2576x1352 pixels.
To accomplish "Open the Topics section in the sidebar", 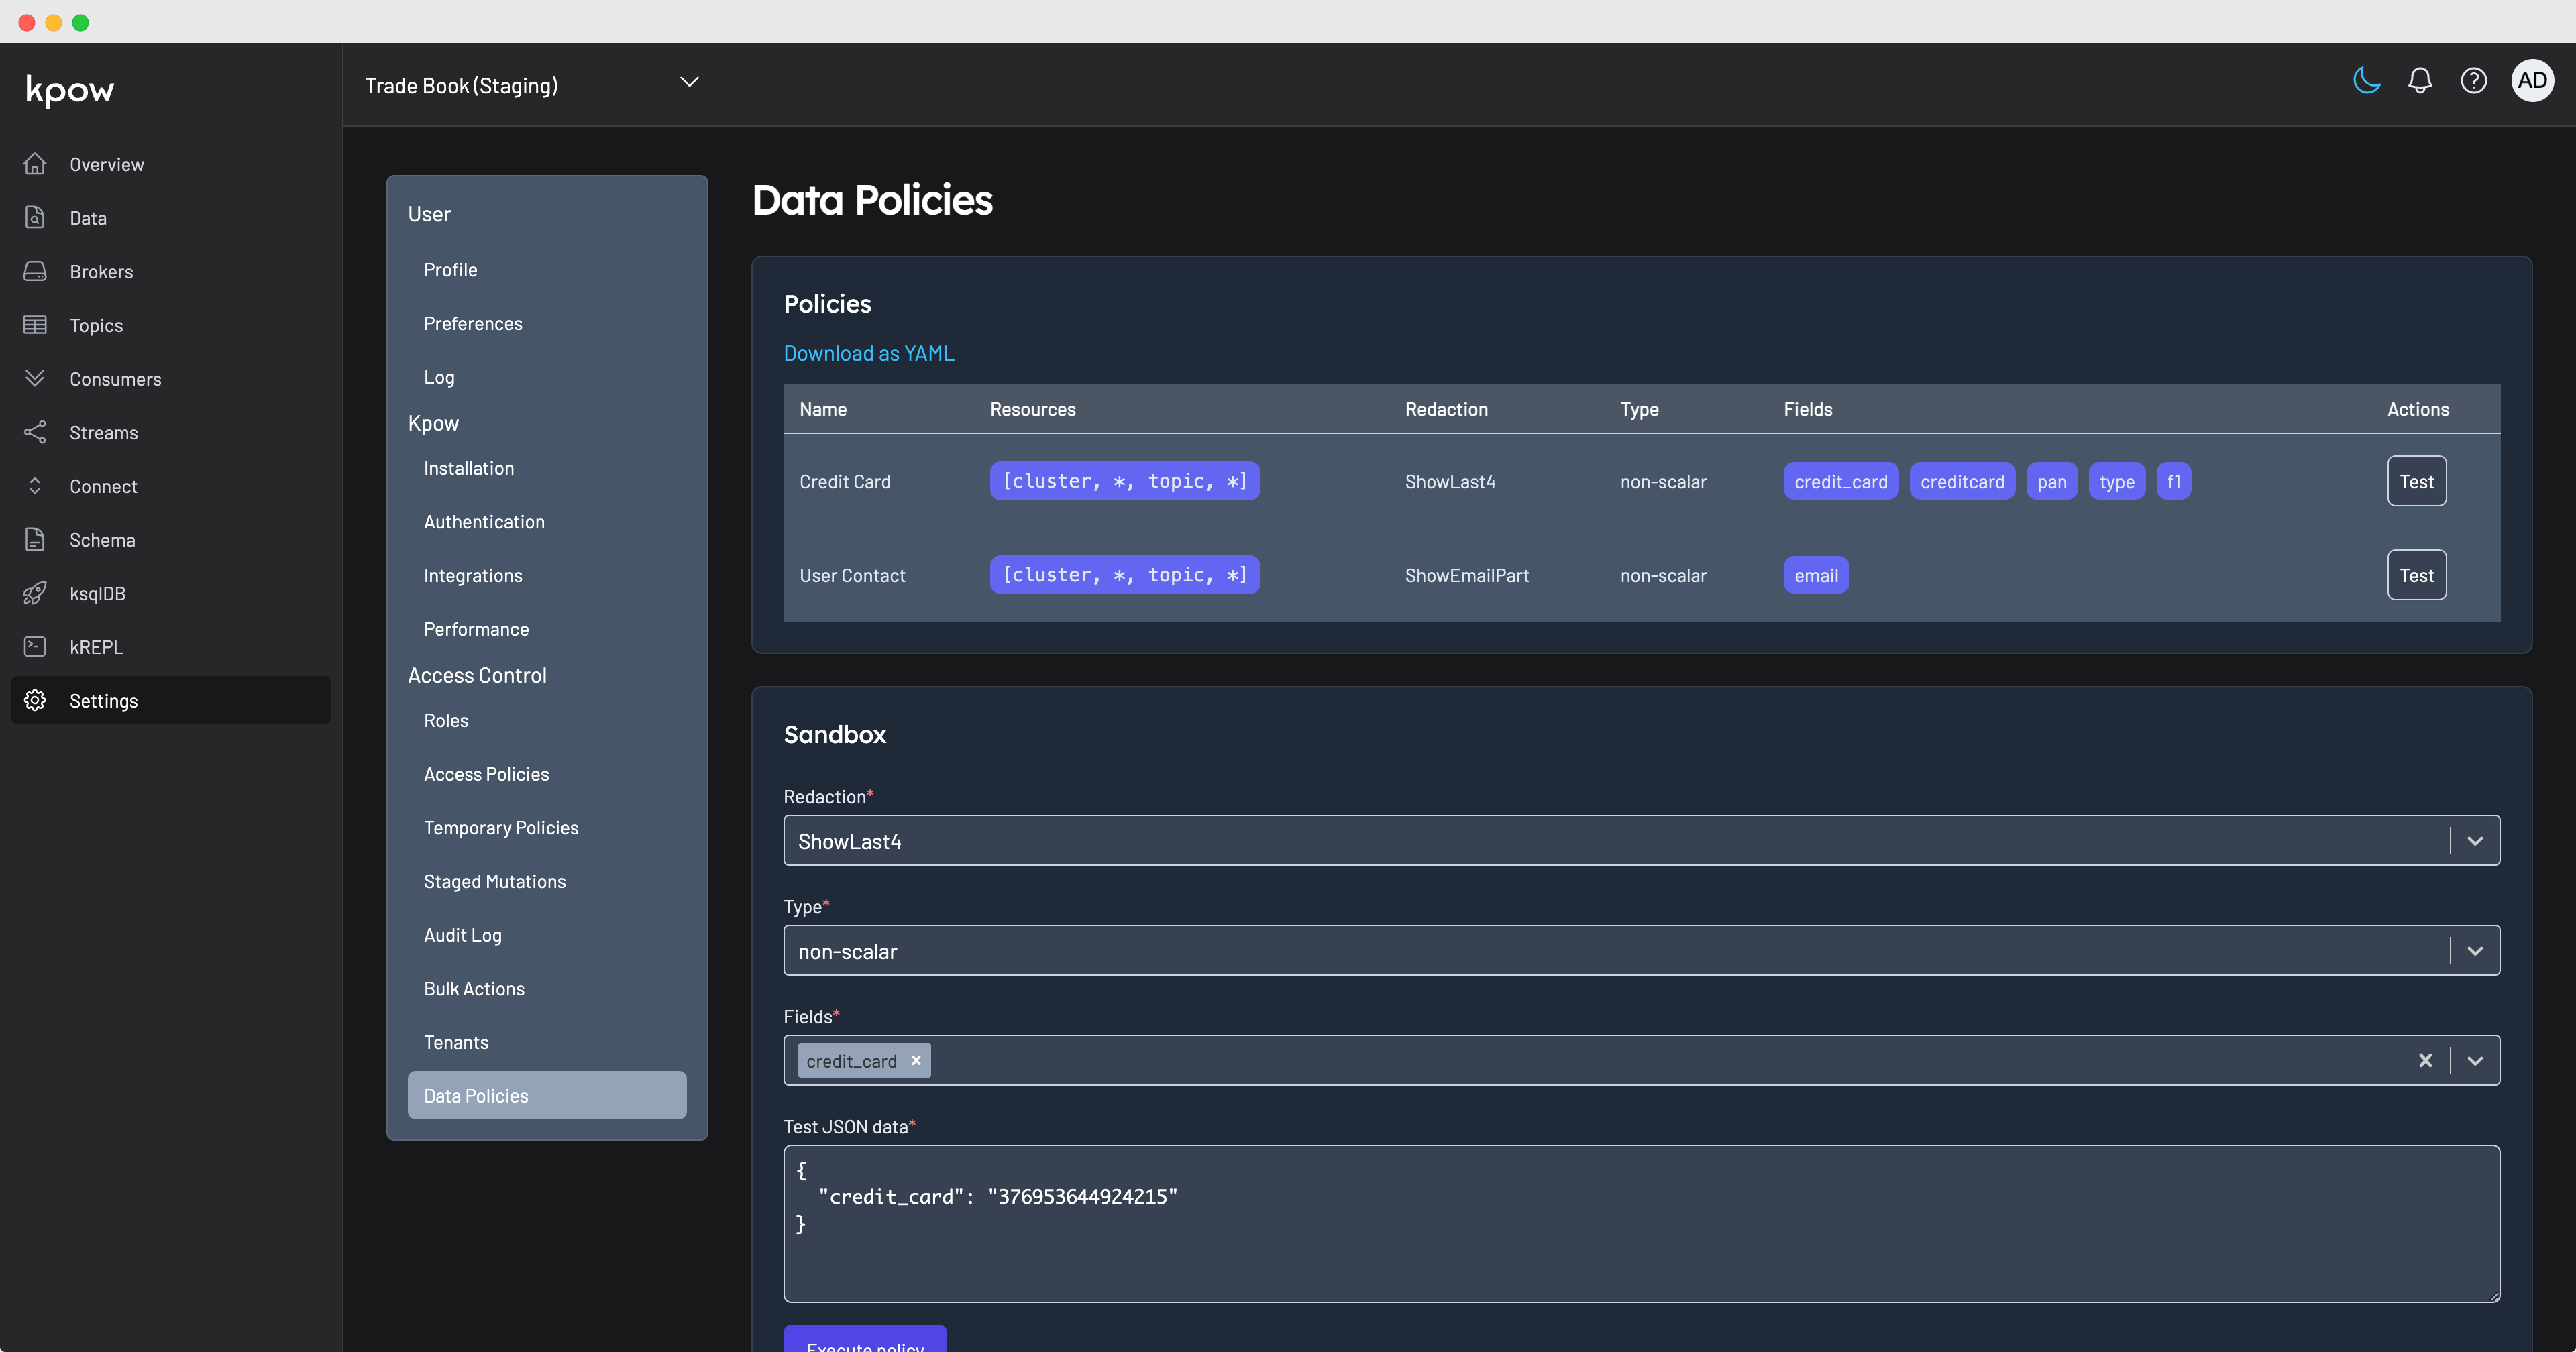I will pyautogui.click(x=96, y=324).
